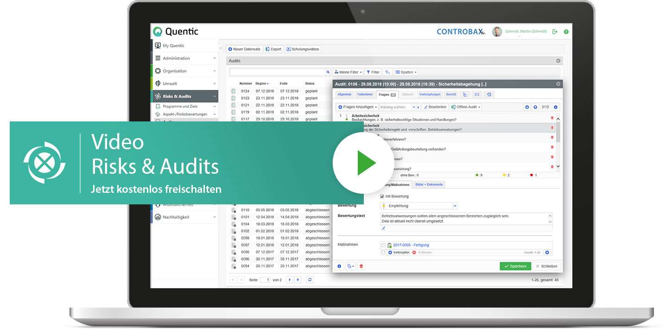
Task: Click the search magnifier icon in Audits
Action: coord(328,72)
